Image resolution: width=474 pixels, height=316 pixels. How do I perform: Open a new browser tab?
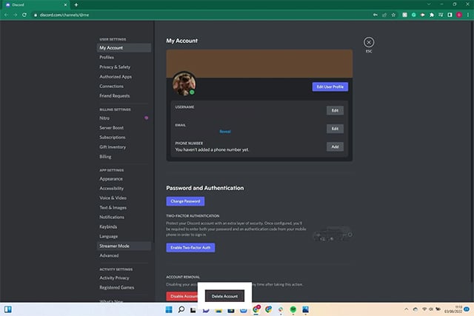[76, 4]
